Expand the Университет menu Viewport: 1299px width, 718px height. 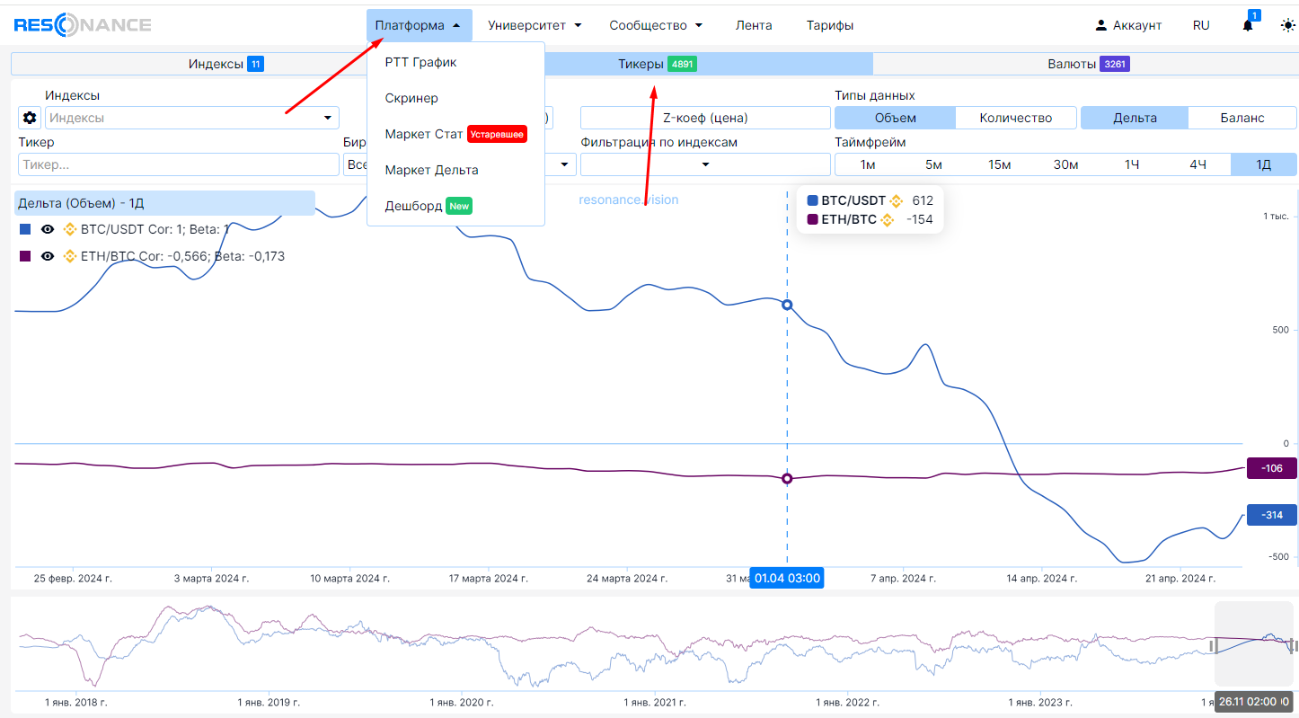[535, 25]
